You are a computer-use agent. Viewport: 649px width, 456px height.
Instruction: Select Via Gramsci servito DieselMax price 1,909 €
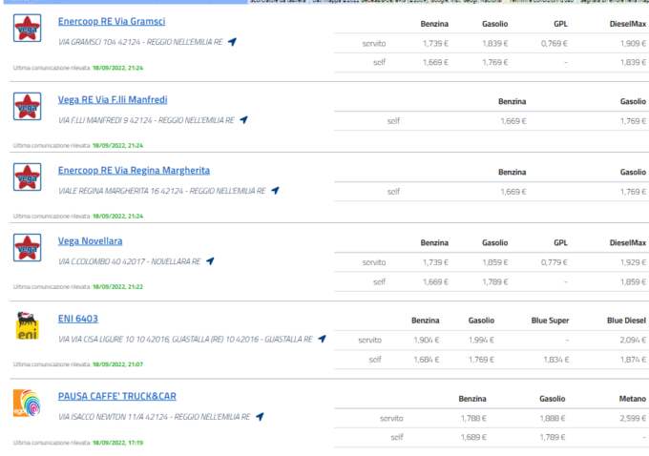[633, 44]
